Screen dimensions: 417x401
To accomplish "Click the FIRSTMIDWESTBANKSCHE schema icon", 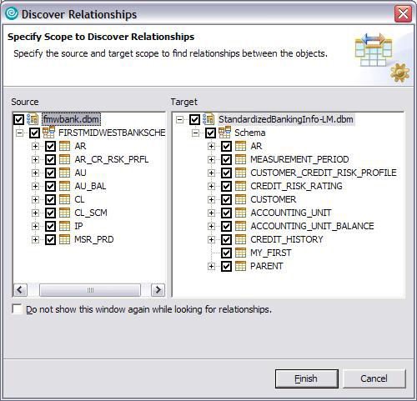I will (x=48, y=133).
